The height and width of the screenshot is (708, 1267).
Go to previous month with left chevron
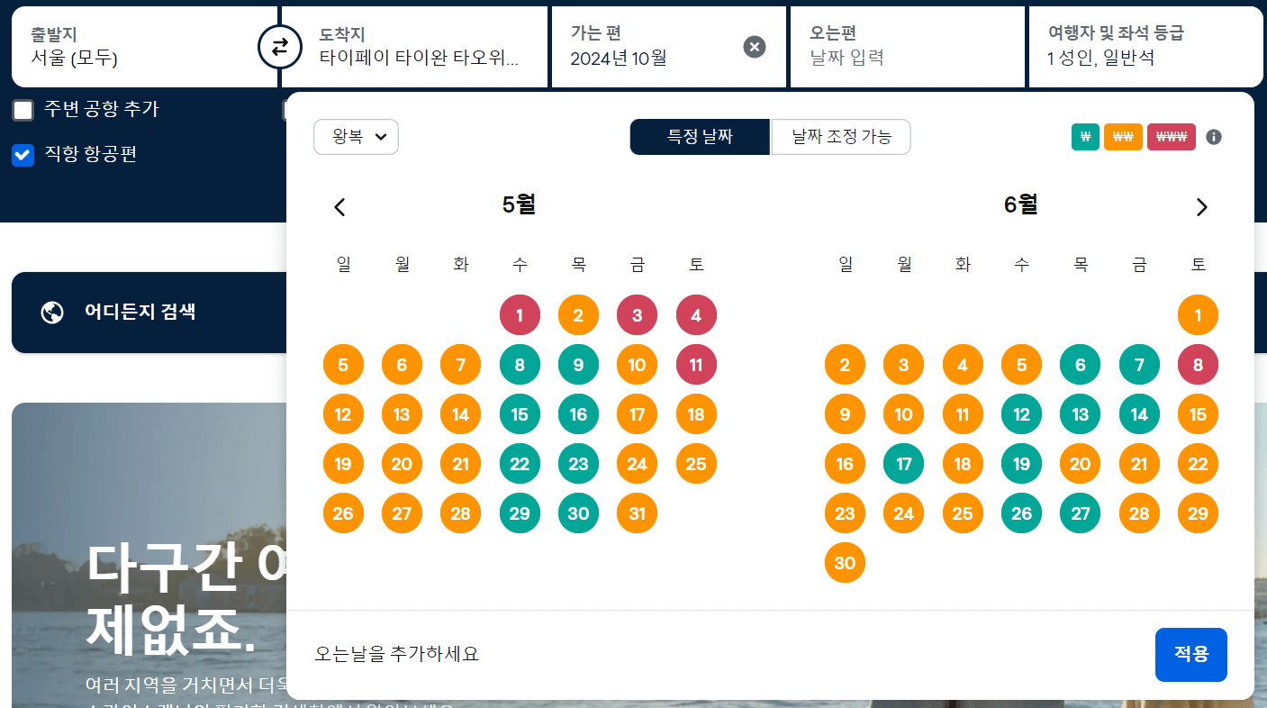click(339, 206)
